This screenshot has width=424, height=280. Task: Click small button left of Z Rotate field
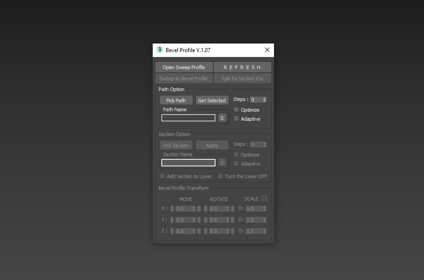coord(206,231)
